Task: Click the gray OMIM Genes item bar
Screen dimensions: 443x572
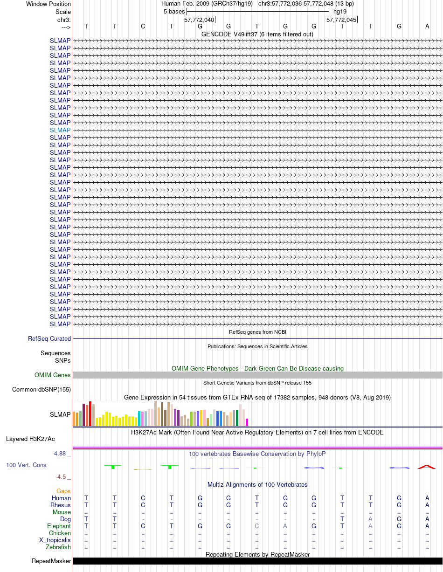Action: [257, 375]
